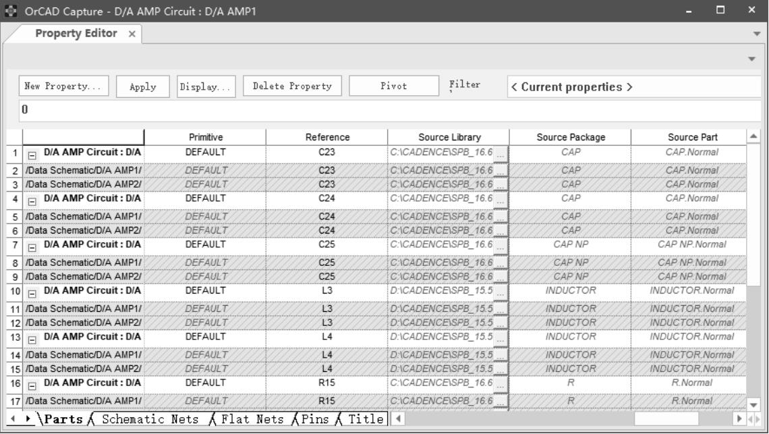The height and width of the screenshot is (434, 769).
Task: Click the horizontal scrollbar right arrow
Action: [739, 418]
